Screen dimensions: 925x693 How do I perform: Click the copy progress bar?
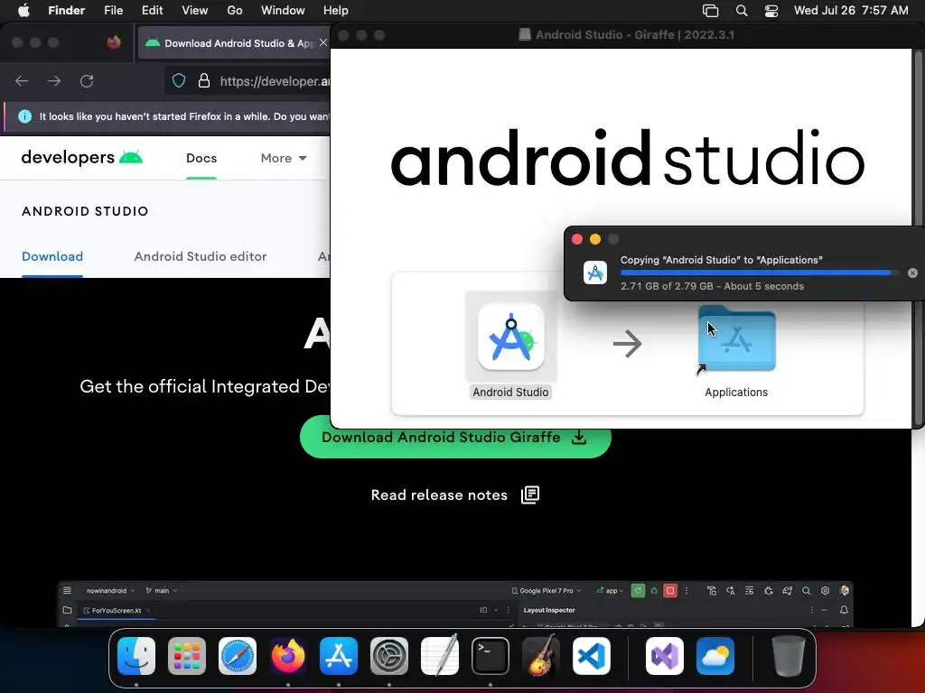pyautogui.click(x=760, y=273)
